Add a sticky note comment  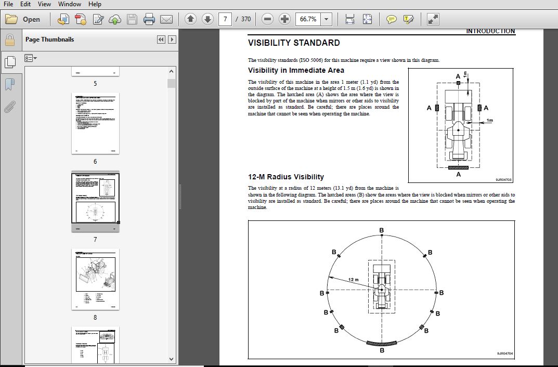point(391,19)
